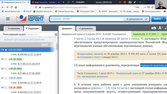Image resolution: width=167 pixels, height=94 pixels.
Task: Switch to the Редакции tab
Action: (x=33, y=28)
